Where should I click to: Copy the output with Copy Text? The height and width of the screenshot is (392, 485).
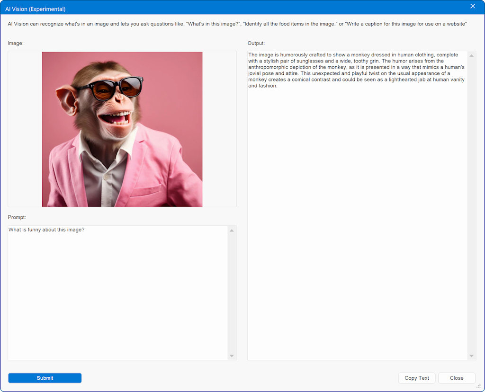(417, 378)
